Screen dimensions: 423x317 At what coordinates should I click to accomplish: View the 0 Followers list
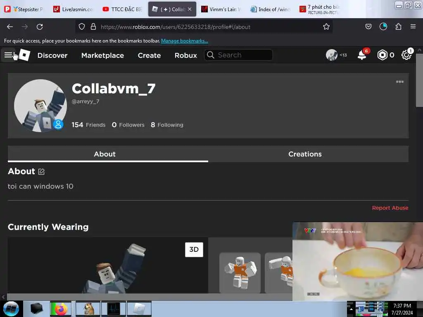(128, 125)
